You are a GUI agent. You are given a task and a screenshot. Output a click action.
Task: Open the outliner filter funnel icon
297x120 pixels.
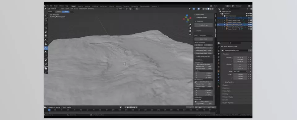tap(247, 9)
